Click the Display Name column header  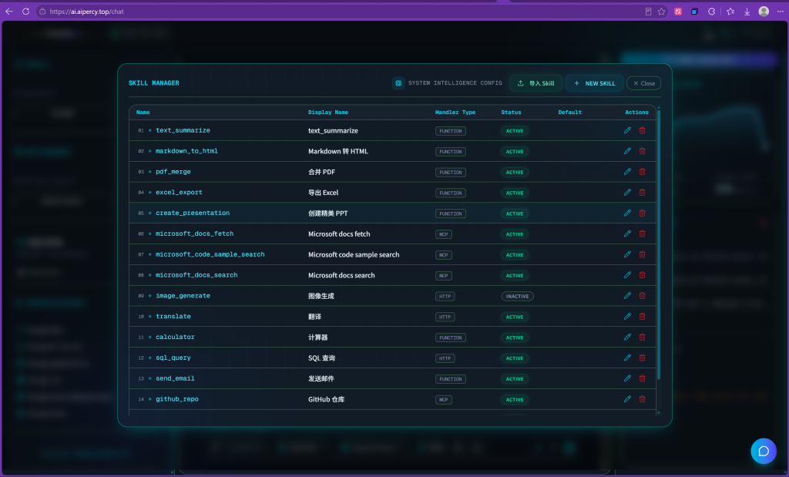coord(328,113)
